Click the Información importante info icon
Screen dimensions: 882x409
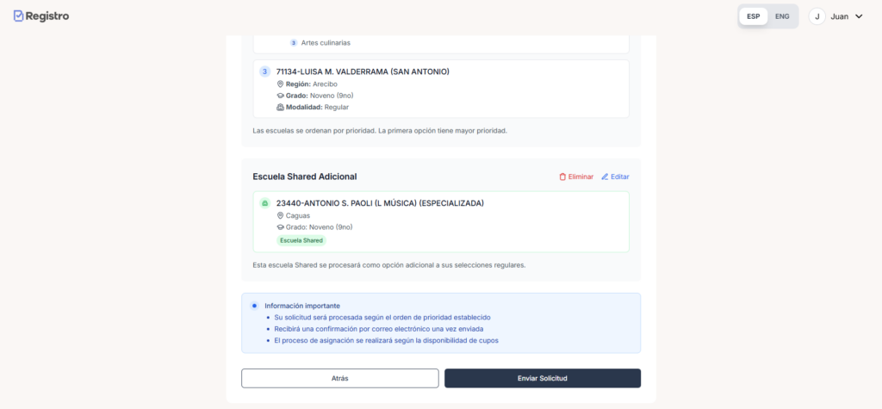pos(254,306)
